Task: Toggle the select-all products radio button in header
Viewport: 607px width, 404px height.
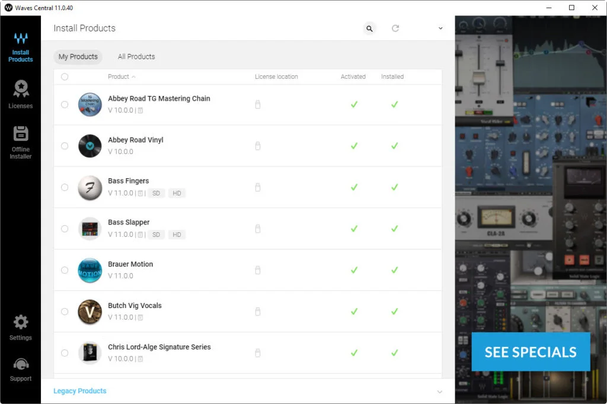Action: 65,76
